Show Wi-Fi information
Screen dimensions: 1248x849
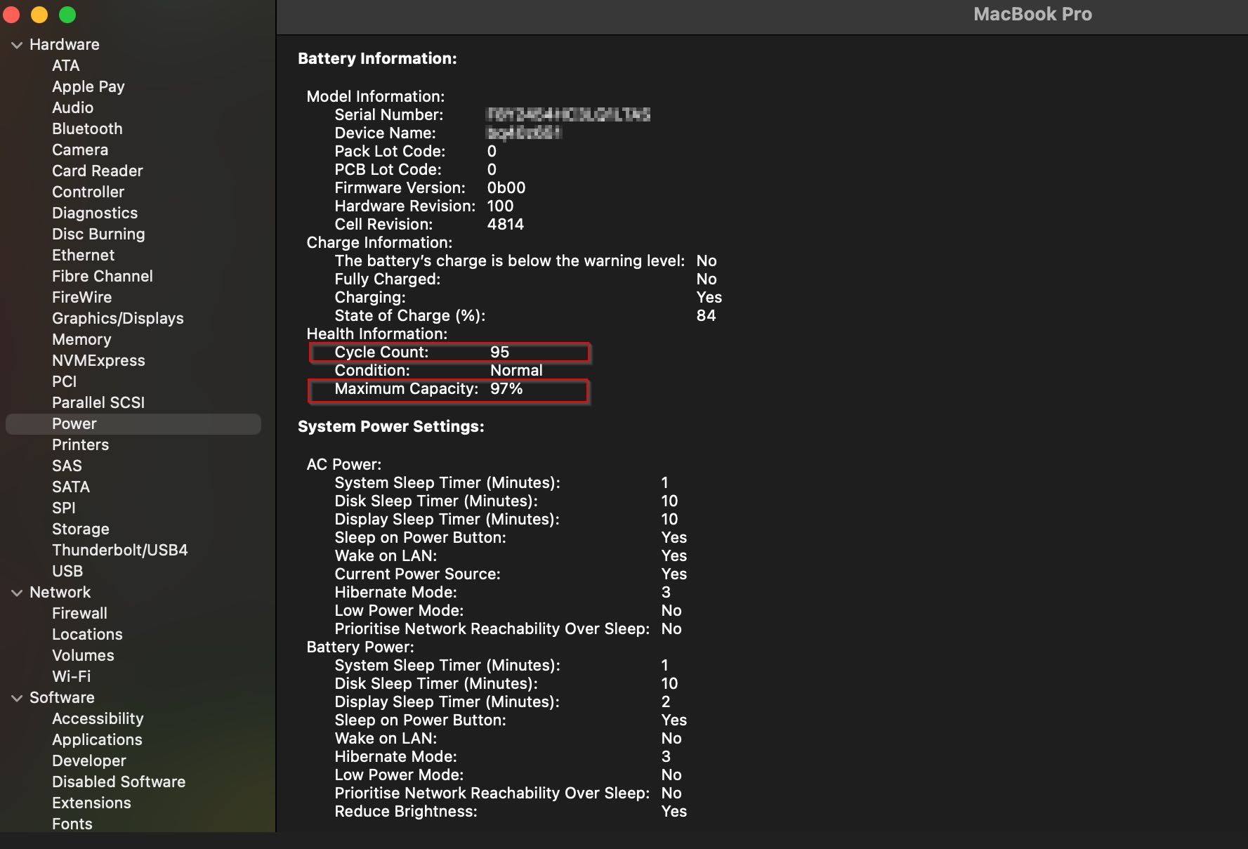pos(72,676)
